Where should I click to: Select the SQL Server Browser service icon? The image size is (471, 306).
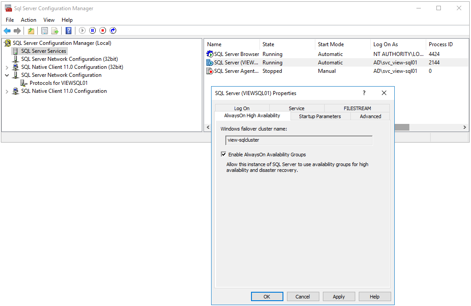tap(210, 54)
